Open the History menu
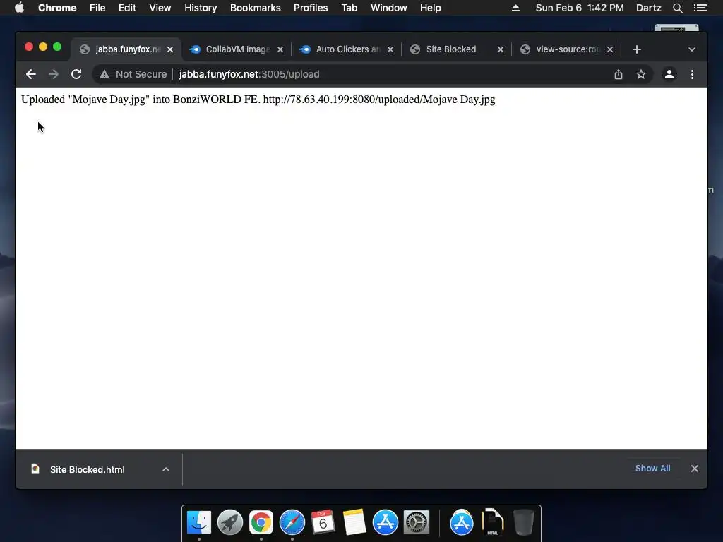 pos(201,8)
